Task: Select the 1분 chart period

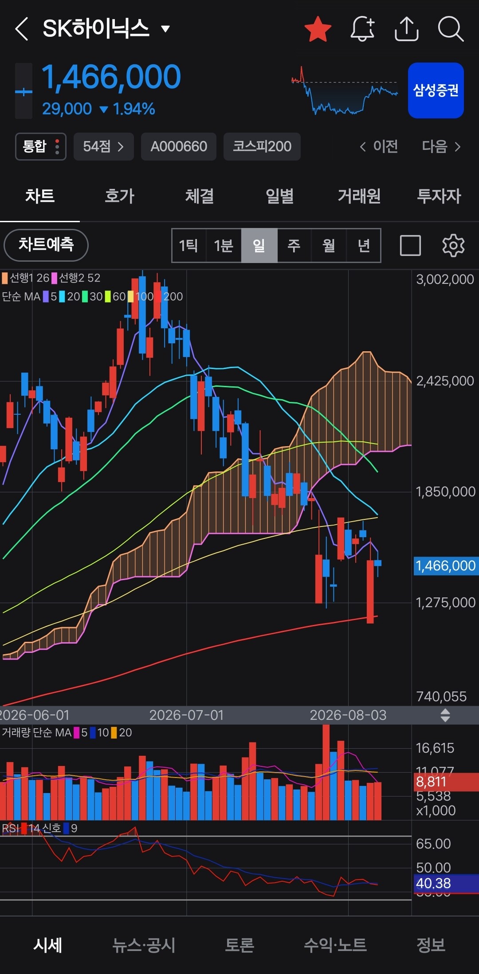Action: pyautogui.click(x=224, y=245)
